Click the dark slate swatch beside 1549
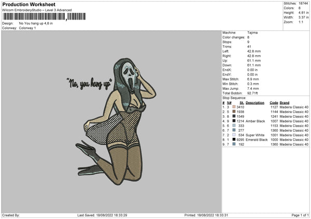This screenshot has height=219, width=311. tap(234, 116)
